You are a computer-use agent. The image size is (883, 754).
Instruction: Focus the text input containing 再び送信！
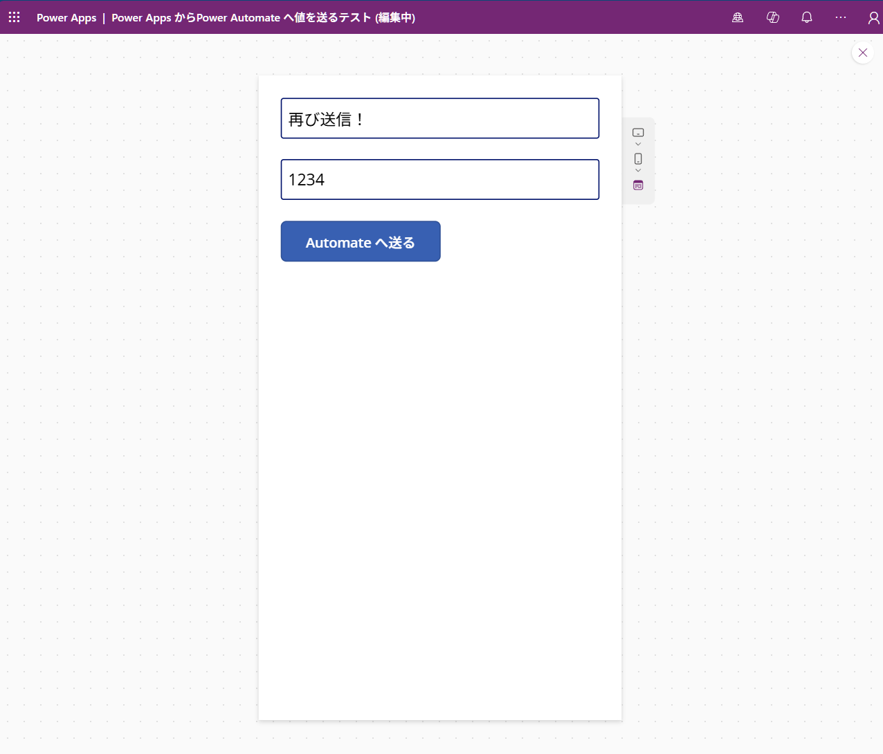click(440, 118)
